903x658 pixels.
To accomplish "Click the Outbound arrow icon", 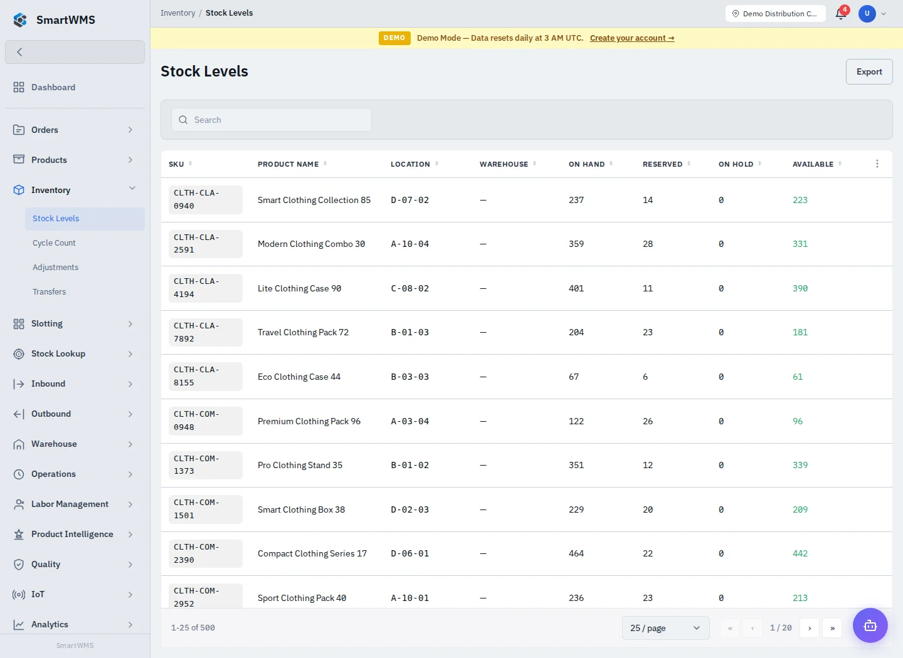I will point(19,414).
